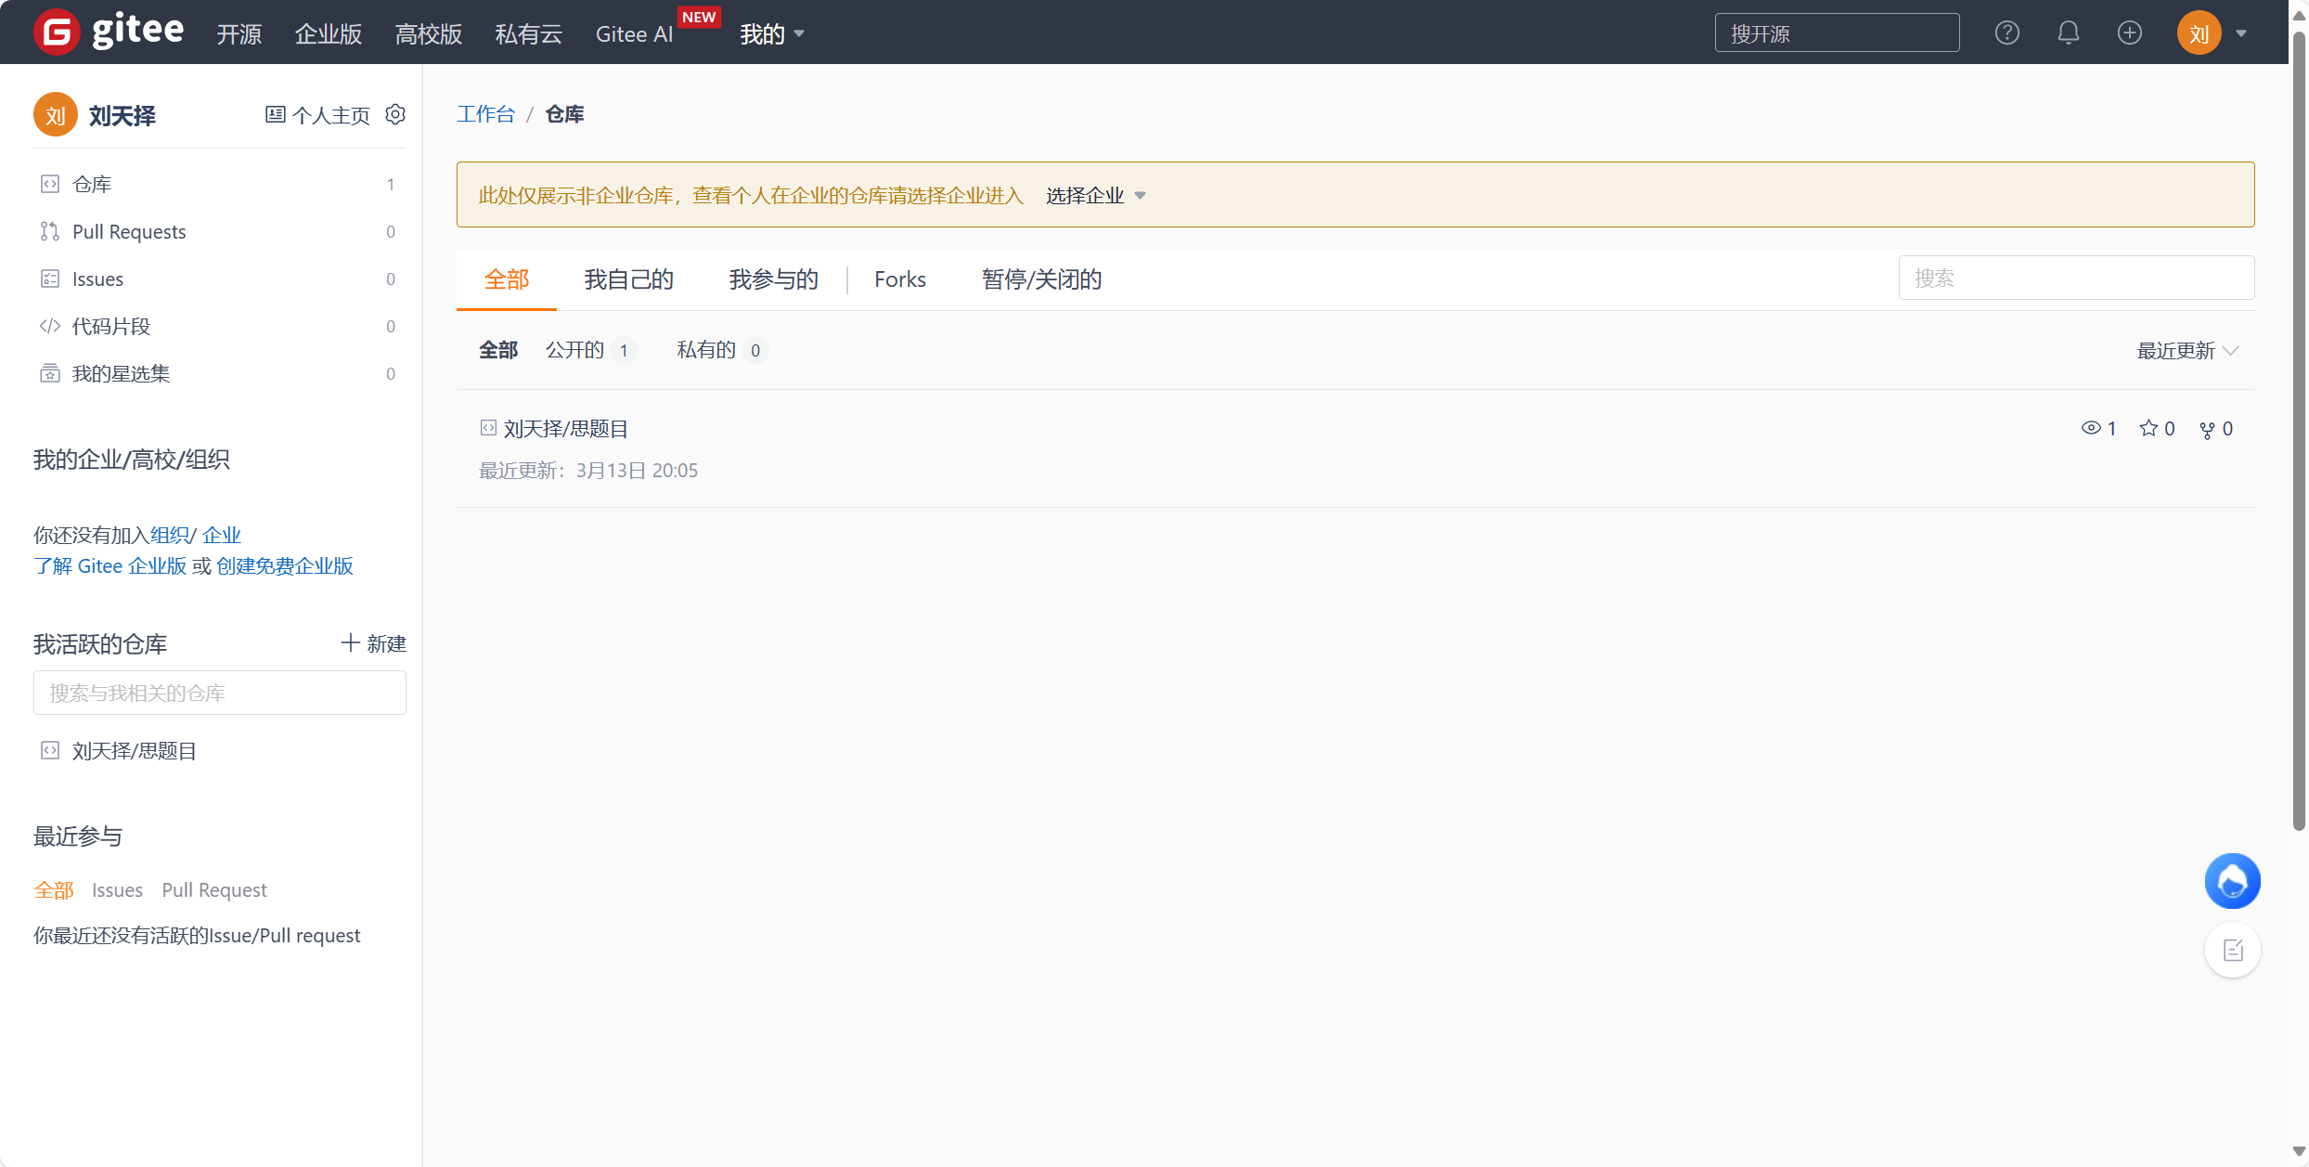Open the notifications bell icon
The image size is (2309, 1167).
[2068, 33]
